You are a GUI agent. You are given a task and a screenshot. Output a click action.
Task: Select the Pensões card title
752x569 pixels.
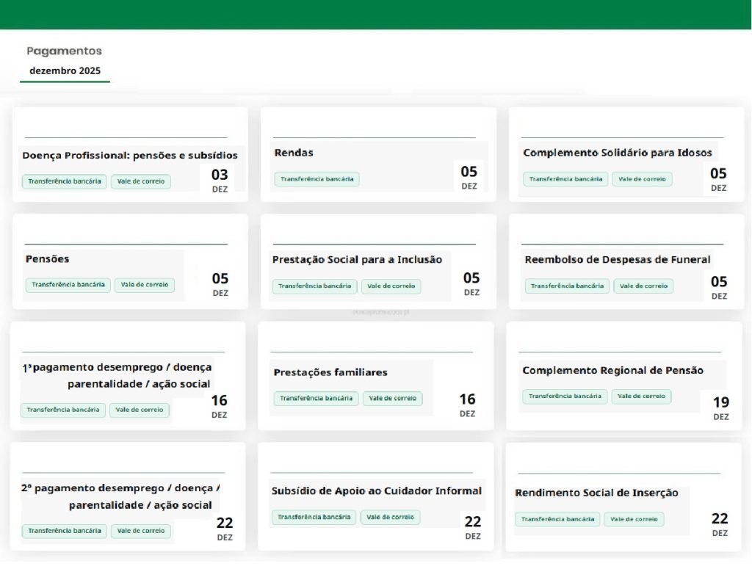click(47, 259)
